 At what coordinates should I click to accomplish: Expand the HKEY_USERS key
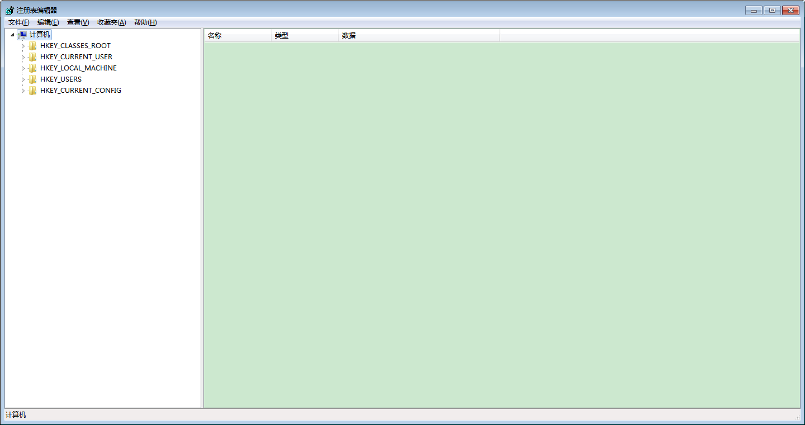pyautogui.click(x=23, y=79)
